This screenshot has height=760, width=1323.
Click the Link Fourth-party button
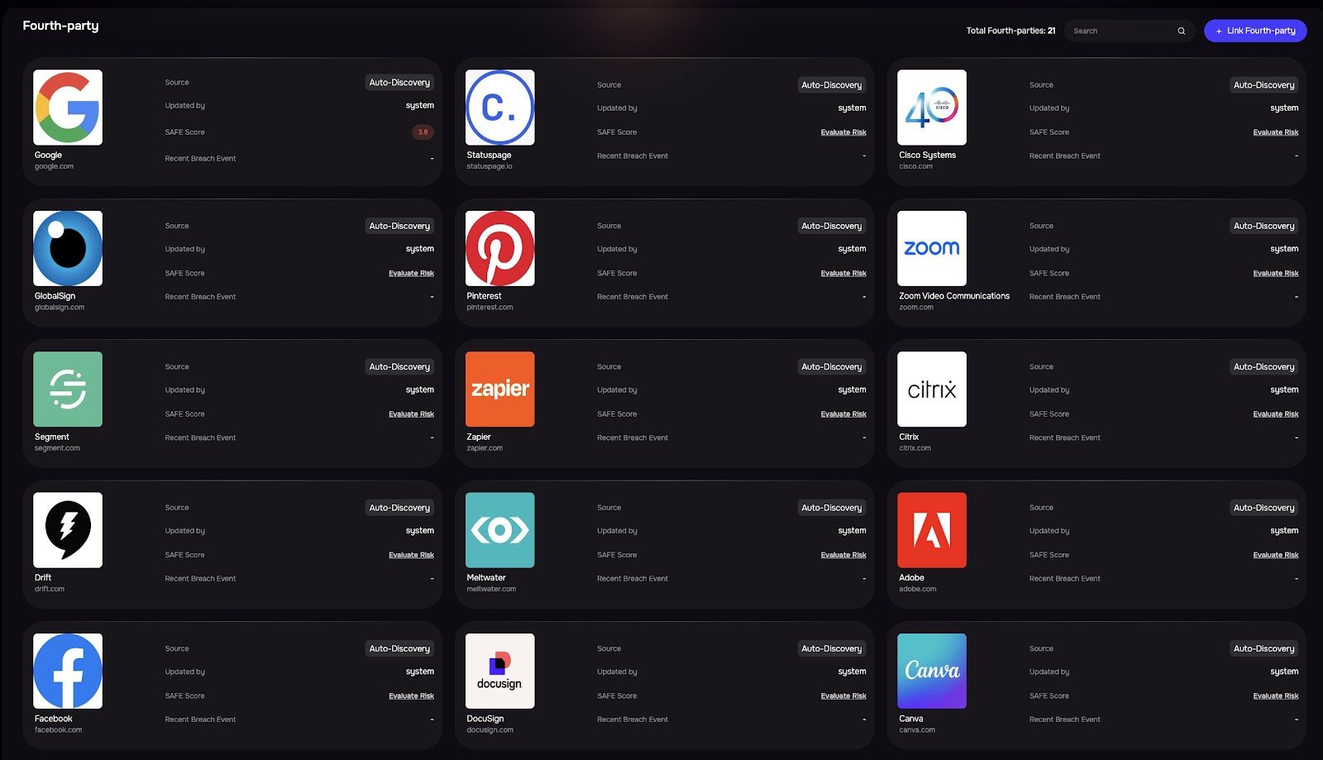click(x=1255, y=31)
